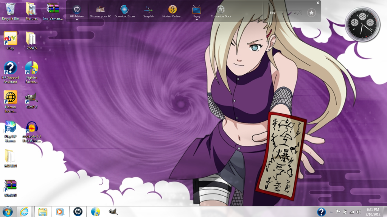Open Windows Explorer from the taskbar
387x217 pixels.
[42, 212]
